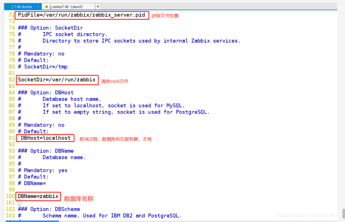Click line number 72 in the gutter
Screen dimensions: 345x222
(12, 15)
